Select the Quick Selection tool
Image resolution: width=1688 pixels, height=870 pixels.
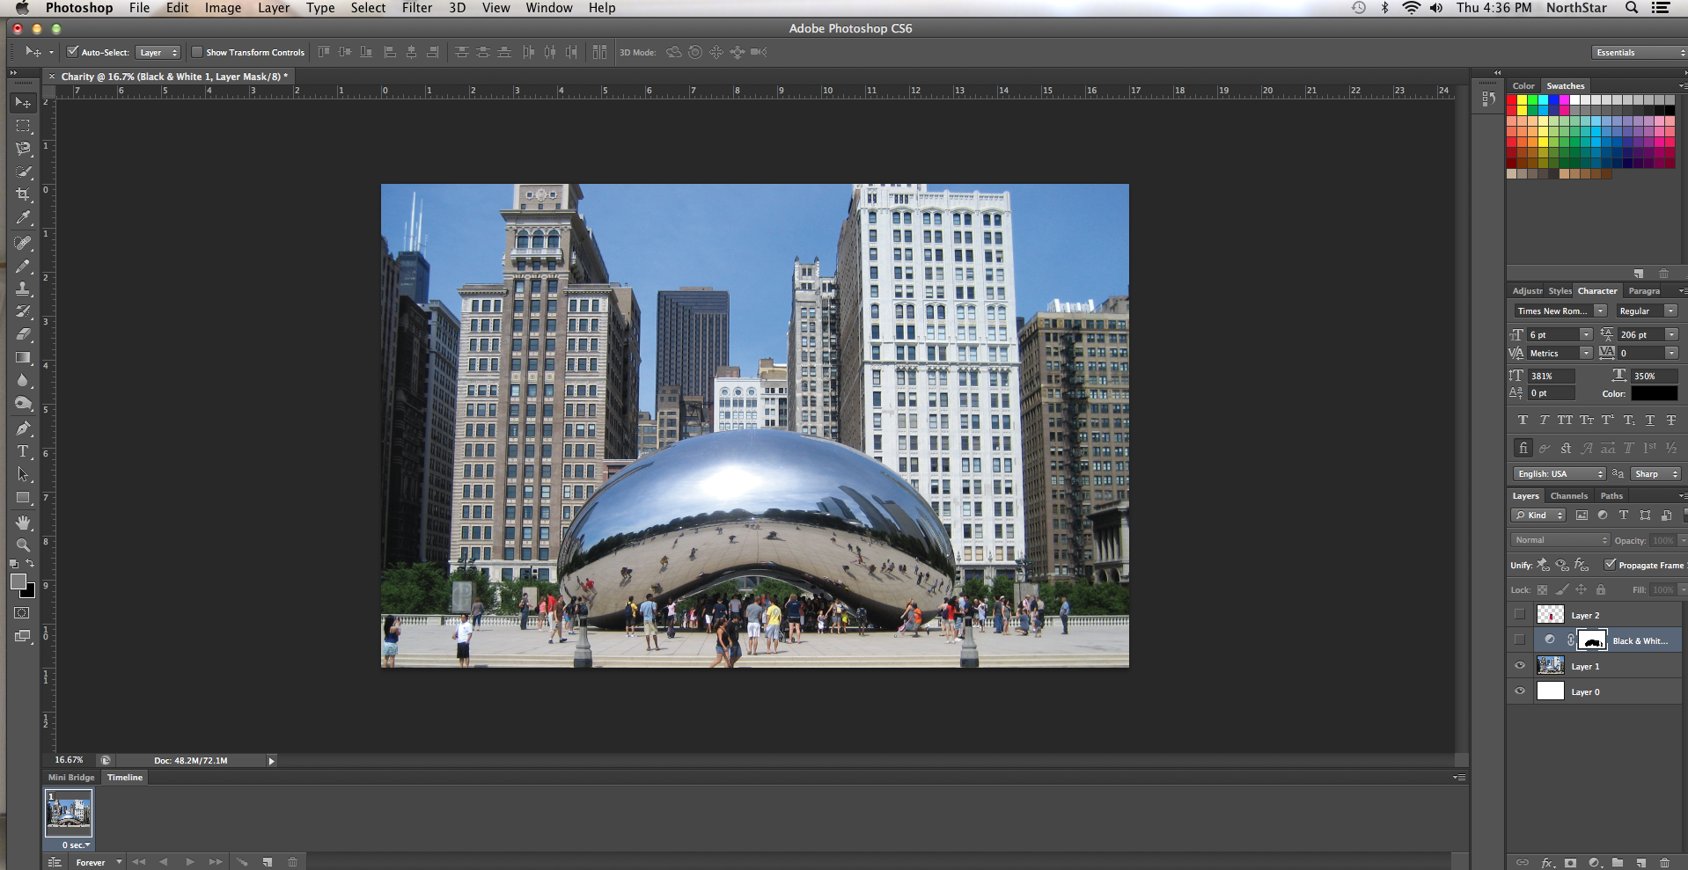coord(23,172)
